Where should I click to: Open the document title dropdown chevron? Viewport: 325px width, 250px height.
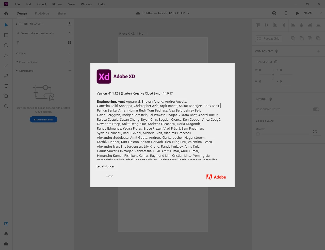click(x=188, y=13)
